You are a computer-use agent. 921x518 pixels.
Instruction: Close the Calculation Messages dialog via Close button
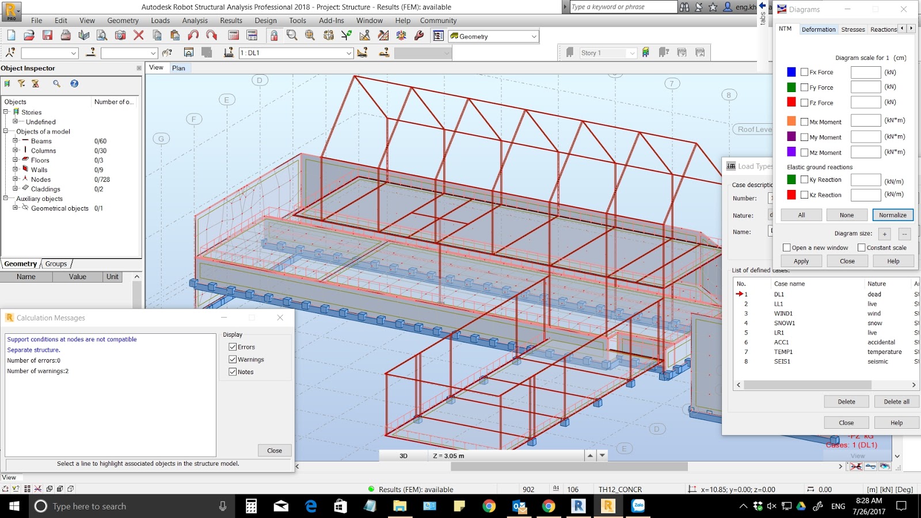(x=275, y=451)
